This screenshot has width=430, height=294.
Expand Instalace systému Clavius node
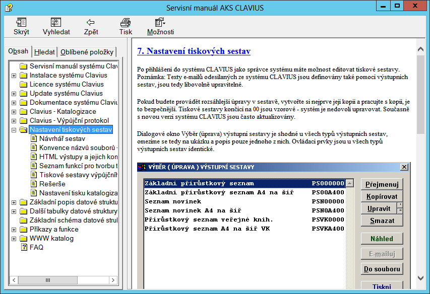click(x=14, y=76)
